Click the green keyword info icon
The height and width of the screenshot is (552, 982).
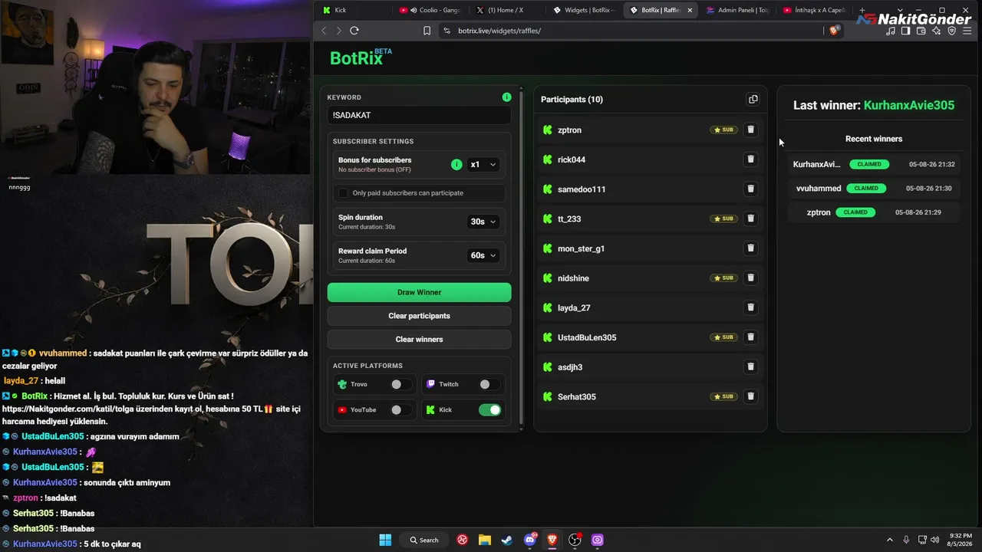click(x=506, y=97)
